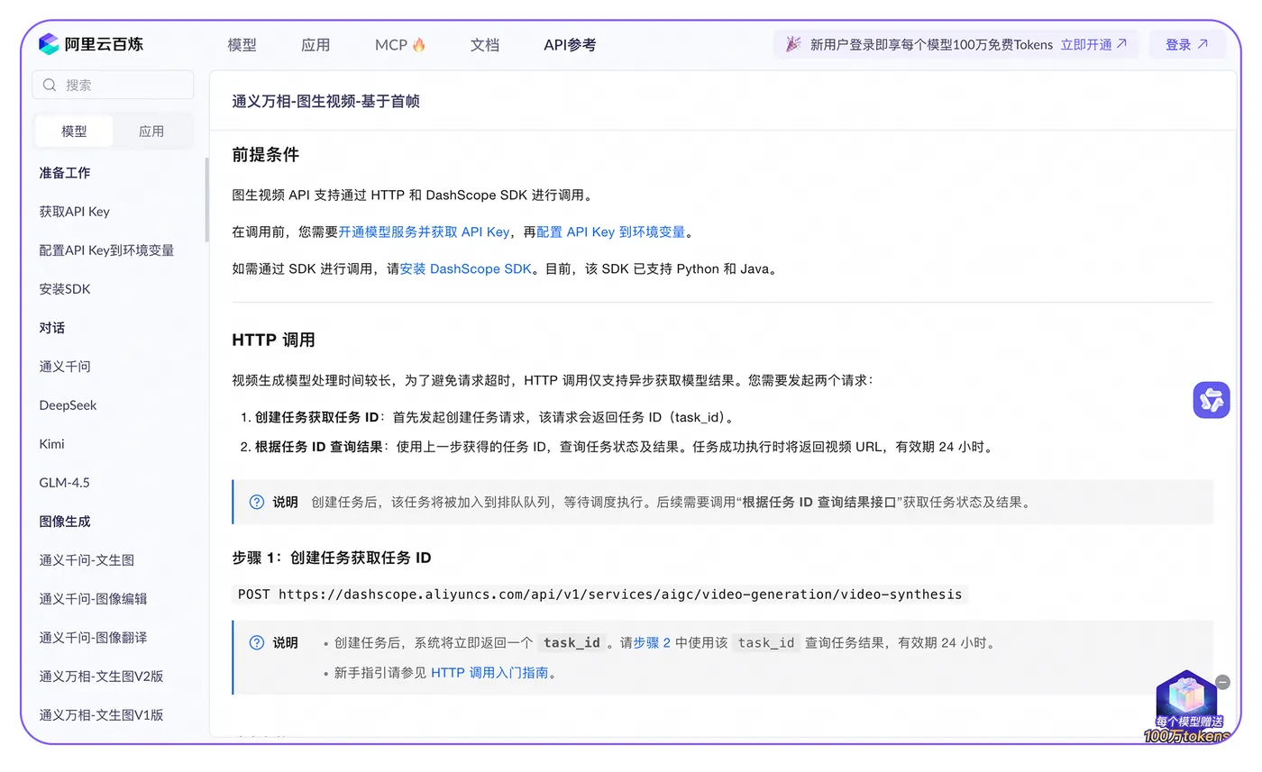
Task: Click the search magnifier icon
Action: (49, 85)
